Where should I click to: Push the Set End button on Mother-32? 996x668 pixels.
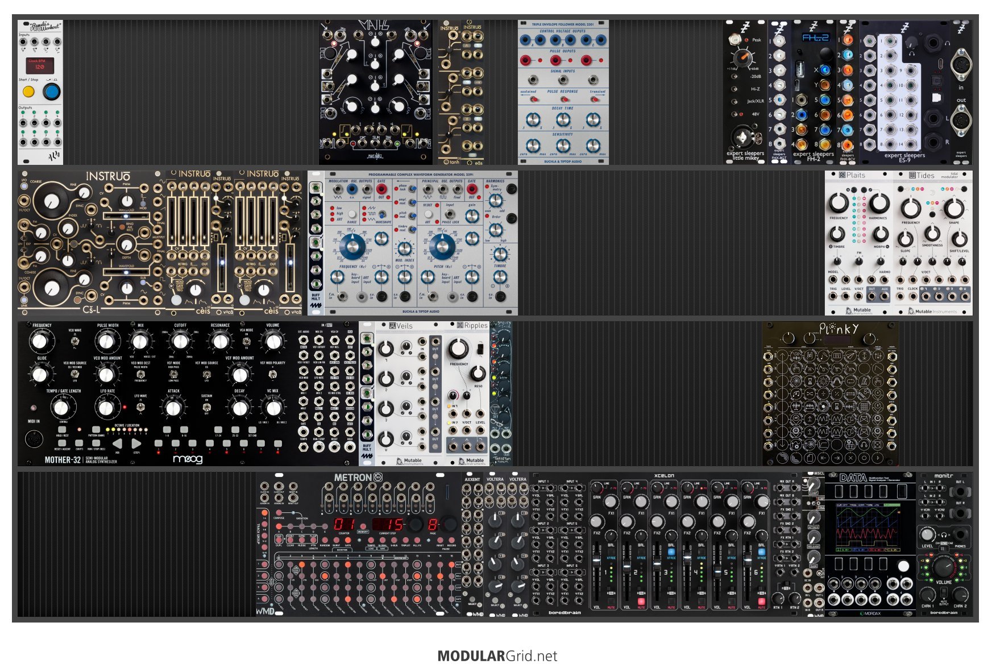(x=252, y=429)
